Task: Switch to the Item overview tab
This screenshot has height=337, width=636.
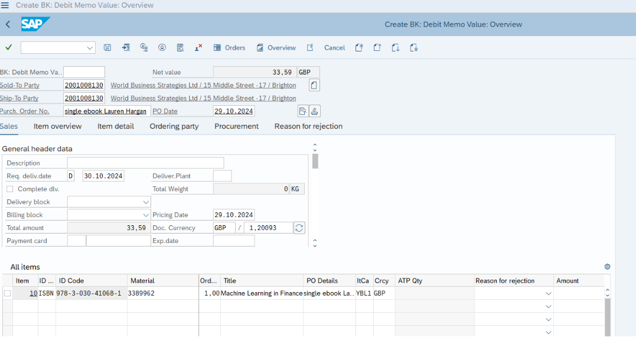Action: 58,127
